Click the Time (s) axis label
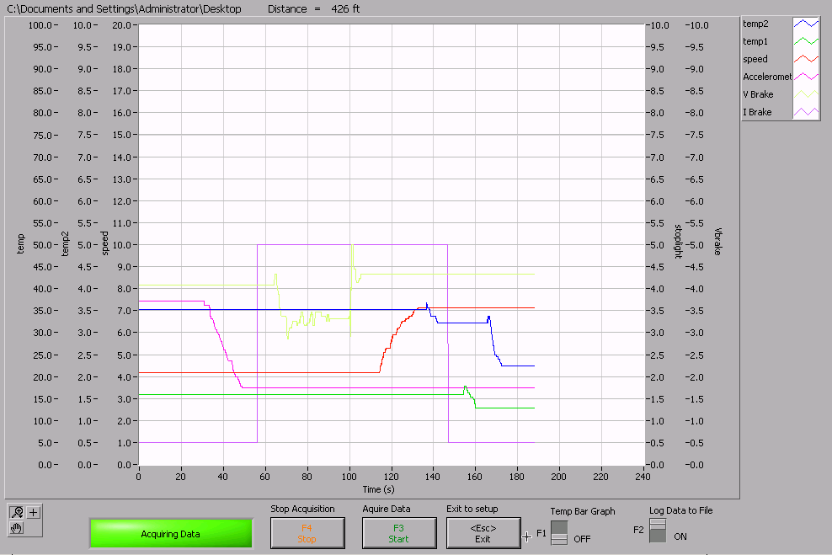This screenshot has width=832, height=555. [378, 489]
